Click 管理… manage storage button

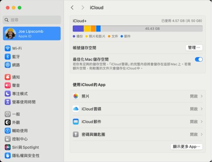194,47
